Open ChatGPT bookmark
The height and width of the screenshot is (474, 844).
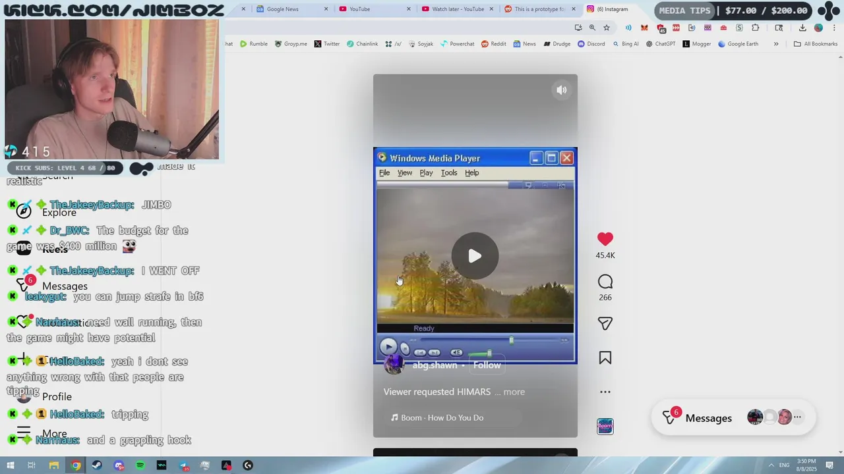[661, 44]
